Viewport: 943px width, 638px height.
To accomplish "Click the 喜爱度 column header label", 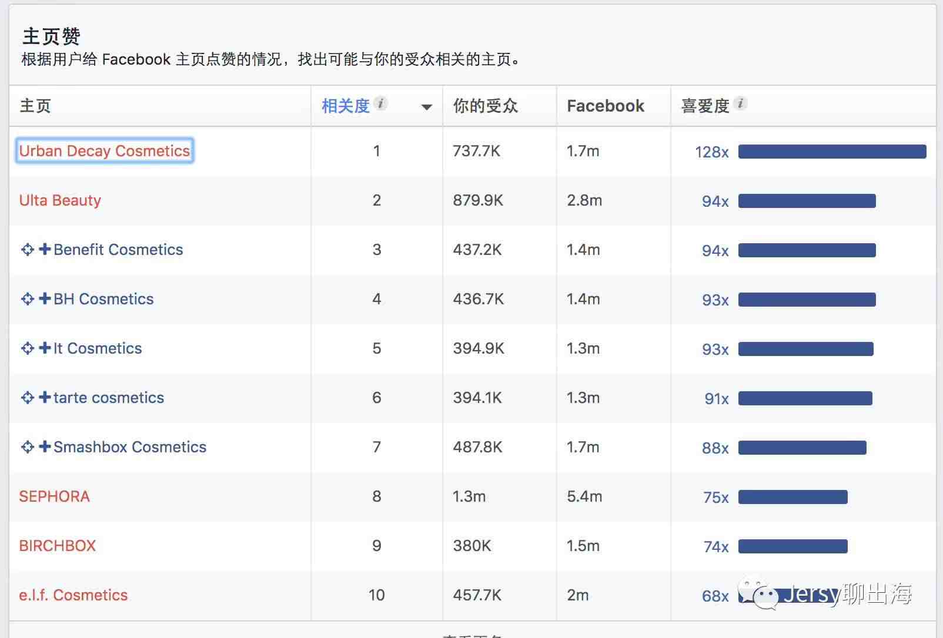I will coord(705,106).
